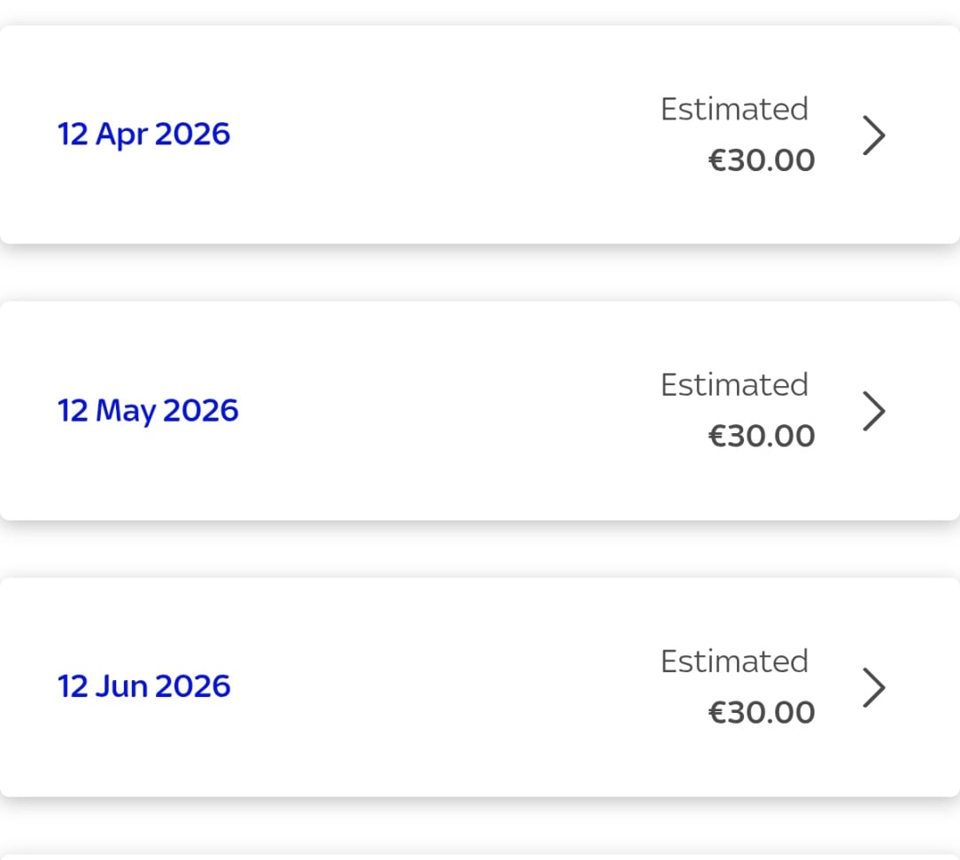Tap the arrow beside the June estimate
This screenshot has height=860, width=960.
coord(873,687)
